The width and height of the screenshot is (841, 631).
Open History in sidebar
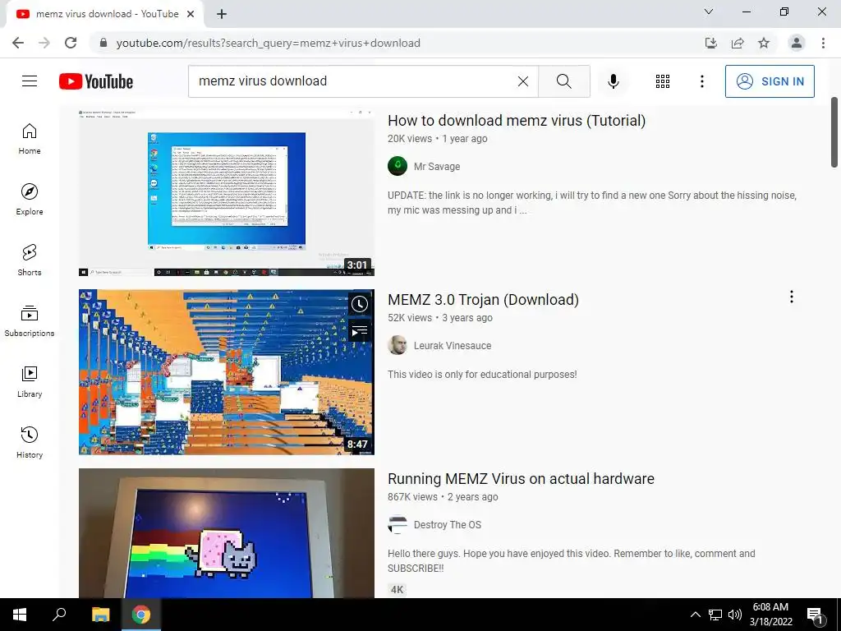pyautogui.click(x=30, y=442)
